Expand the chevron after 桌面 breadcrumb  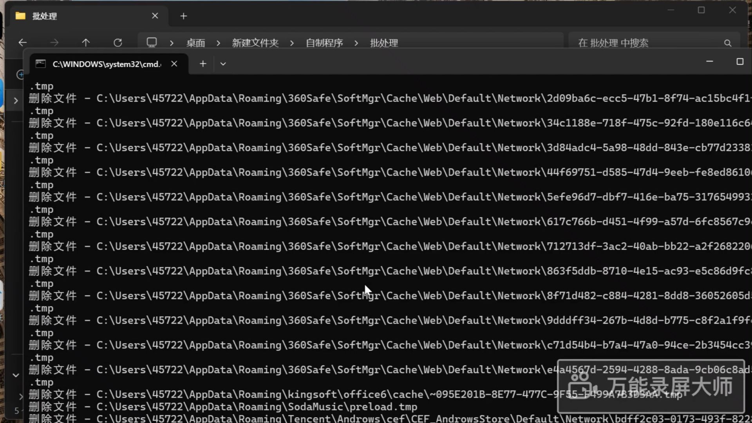click(218, 43)
